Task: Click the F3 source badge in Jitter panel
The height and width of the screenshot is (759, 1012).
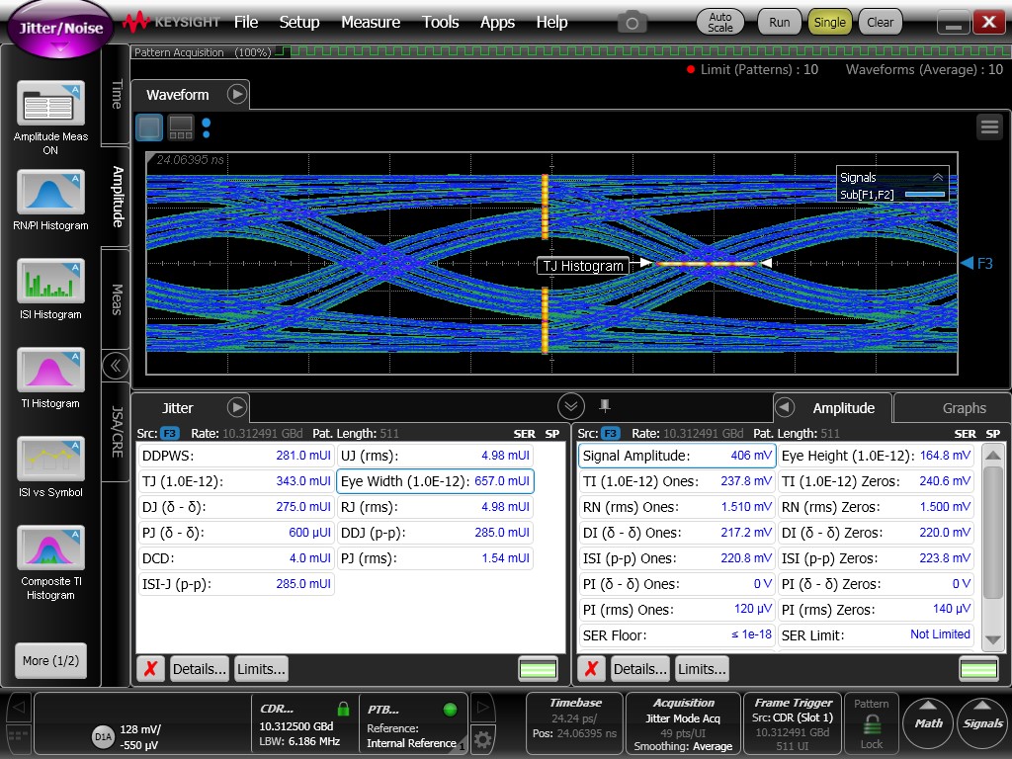Action: [x=170, y=434]
